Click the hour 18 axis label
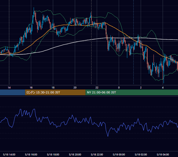This screenshot has height=157, width=178. tap(53, 88)
